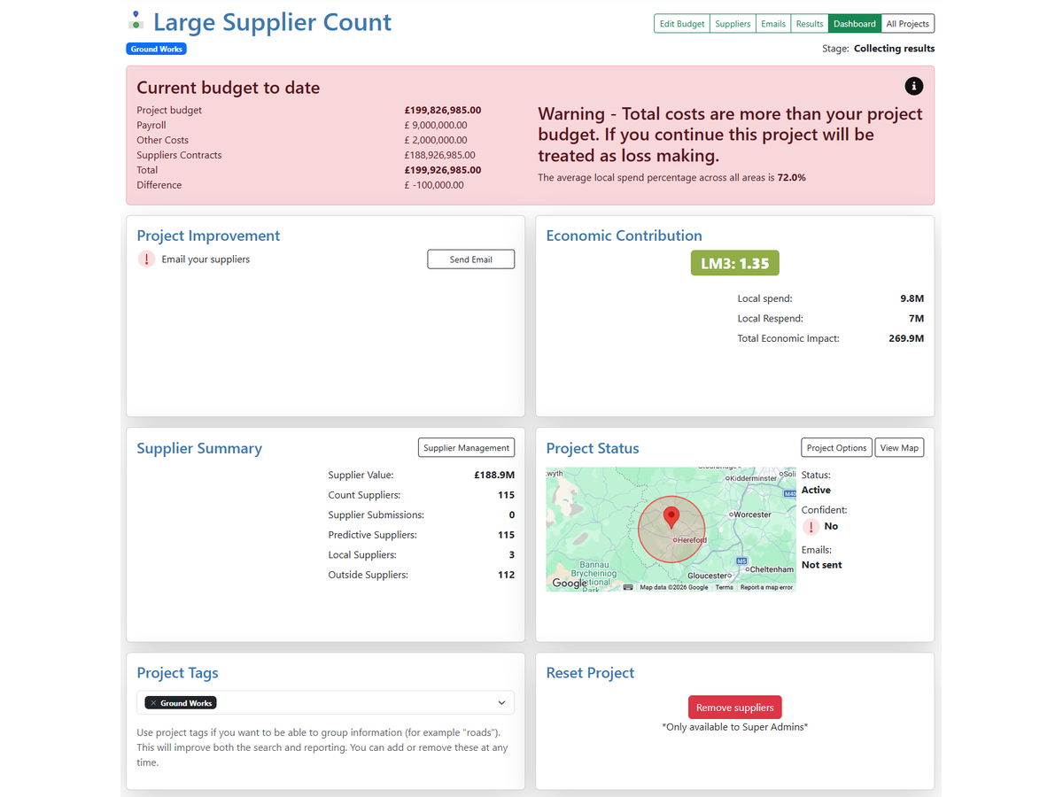Open the Results tab
1063x797 pixels.
click(x=810, y=24)
